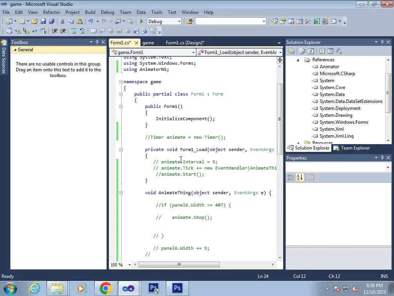Collapse the References tree node

[298, 60]
